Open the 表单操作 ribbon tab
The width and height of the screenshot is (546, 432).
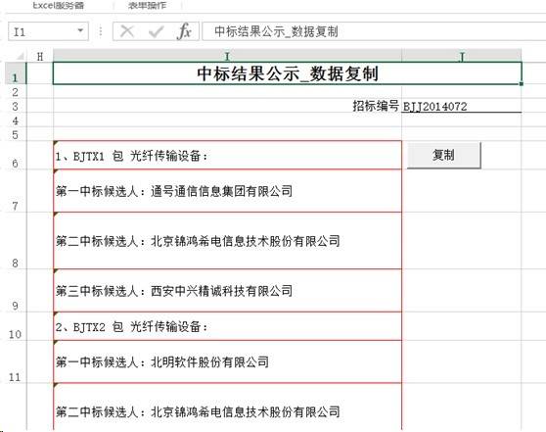tap(147, 5)
